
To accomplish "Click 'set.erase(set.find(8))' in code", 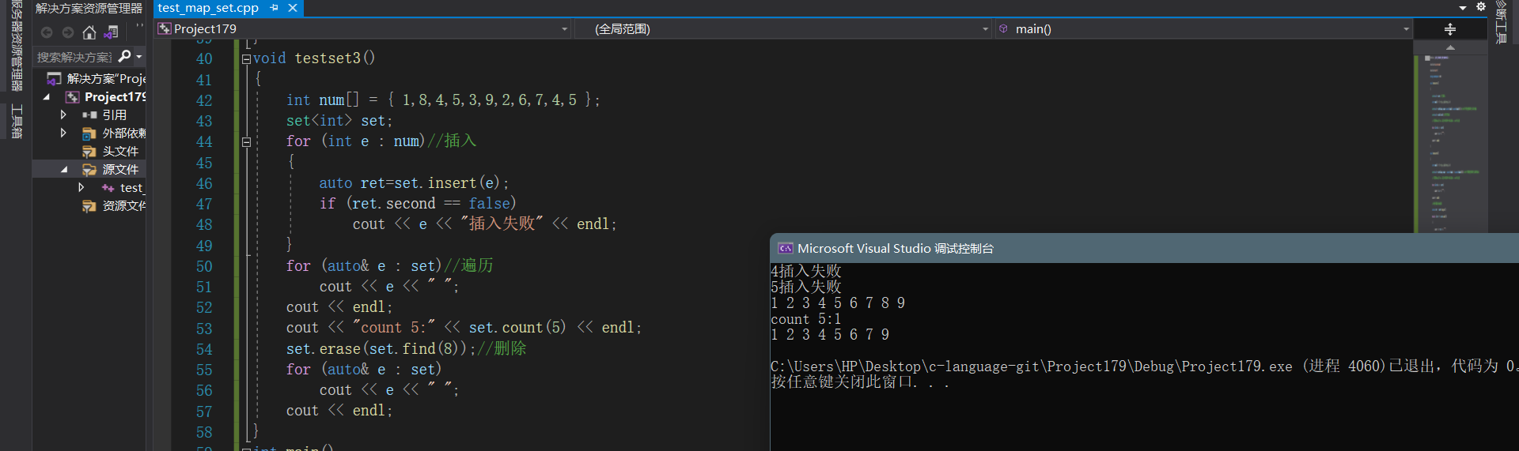I will [378, 348].
